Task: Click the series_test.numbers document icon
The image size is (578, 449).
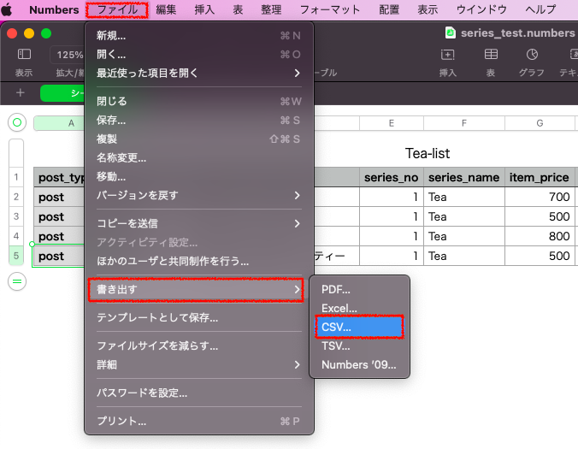Action: point(451,32)
